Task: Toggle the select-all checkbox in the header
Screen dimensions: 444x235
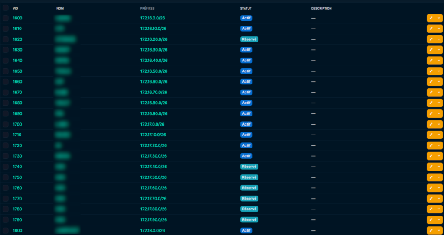Action: coord(6,8)
